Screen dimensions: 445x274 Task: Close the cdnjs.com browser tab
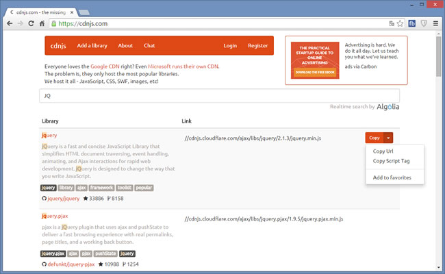[x=72, y=12]
